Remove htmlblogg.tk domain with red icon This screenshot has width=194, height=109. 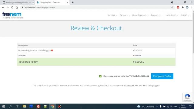pyautogui.click(x=52, y=51)
